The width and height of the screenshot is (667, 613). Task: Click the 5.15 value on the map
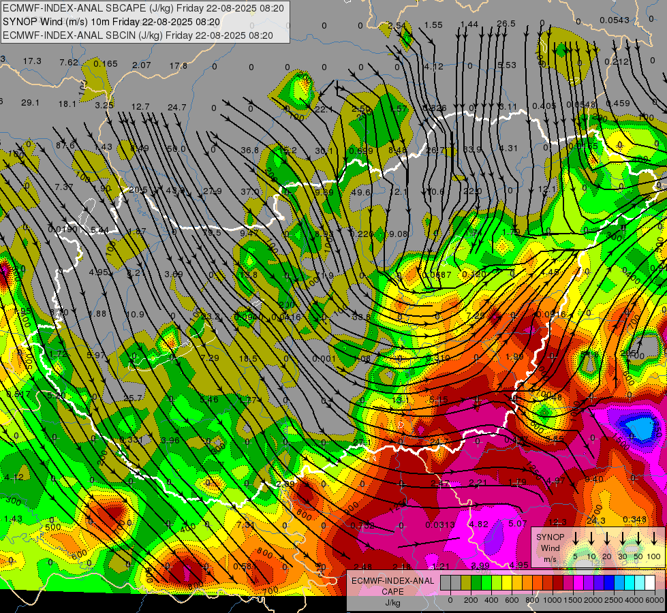[x=439, y=399]
